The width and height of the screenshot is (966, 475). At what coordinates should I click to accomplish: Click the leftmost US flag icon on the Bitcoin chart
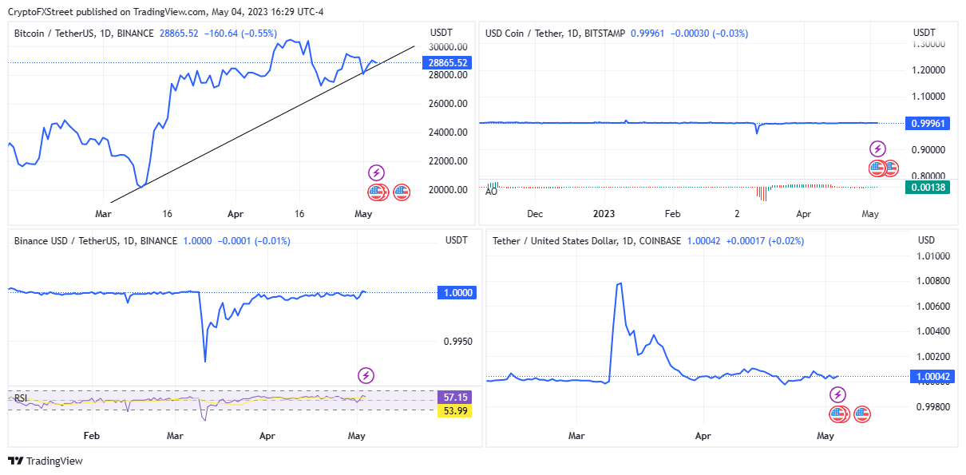[375, 192]
